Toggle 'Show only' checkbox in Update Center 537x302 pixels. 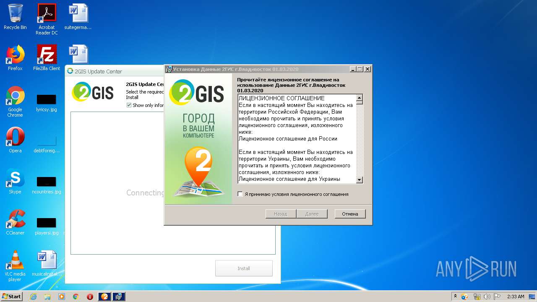click(x=129, y=105)
